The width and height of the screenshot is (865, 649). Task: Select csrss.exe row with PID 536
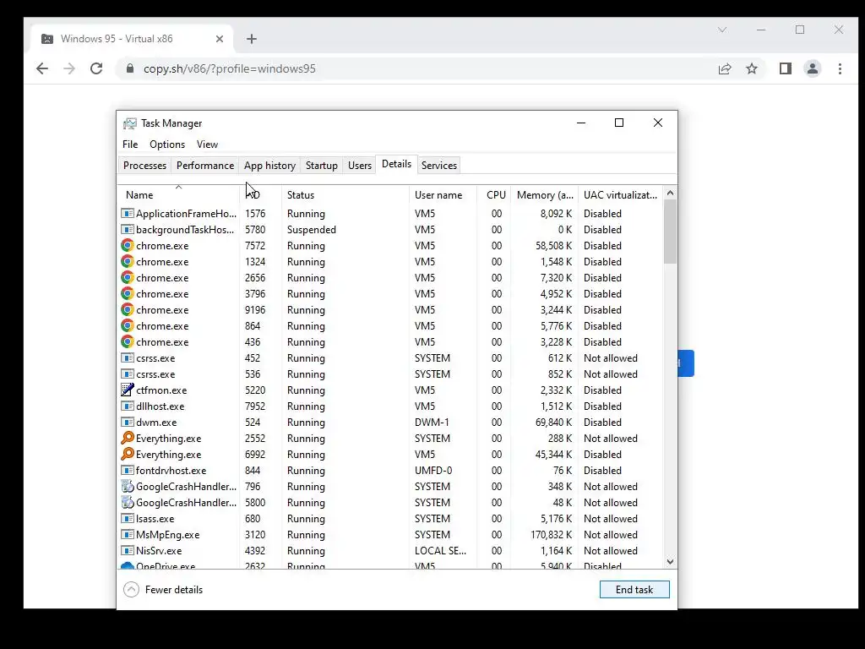pyautogui.click(x=390, y=374)
